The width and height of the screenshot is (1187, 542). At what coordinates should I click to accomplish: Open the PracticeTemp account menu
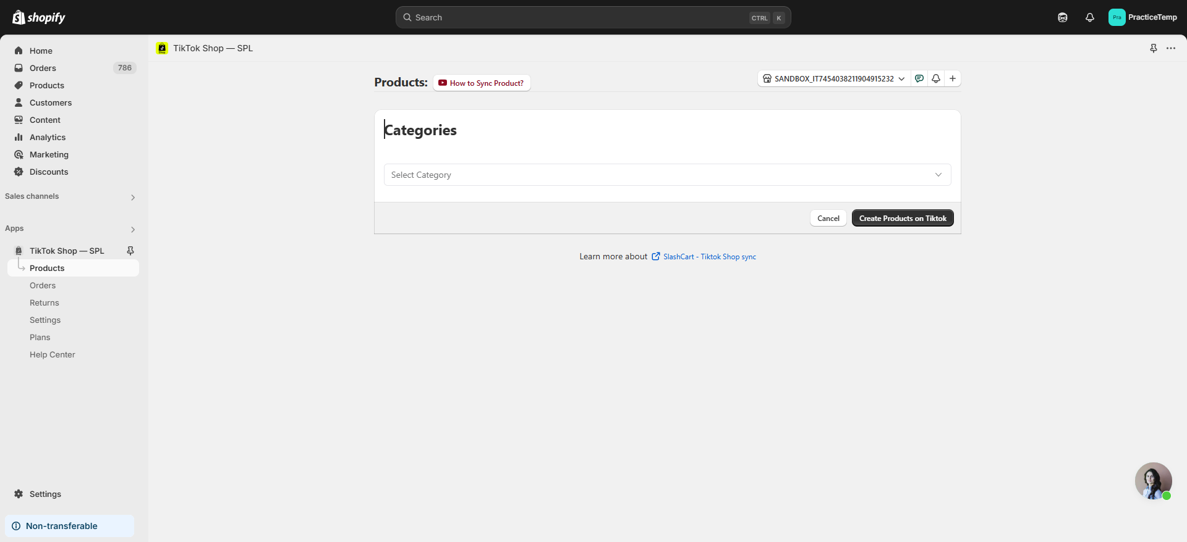click(x=1143, y=17)
